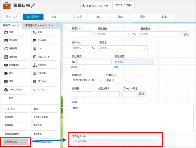
Task: Select the メールアドレス field type
Action: [15, 90]
